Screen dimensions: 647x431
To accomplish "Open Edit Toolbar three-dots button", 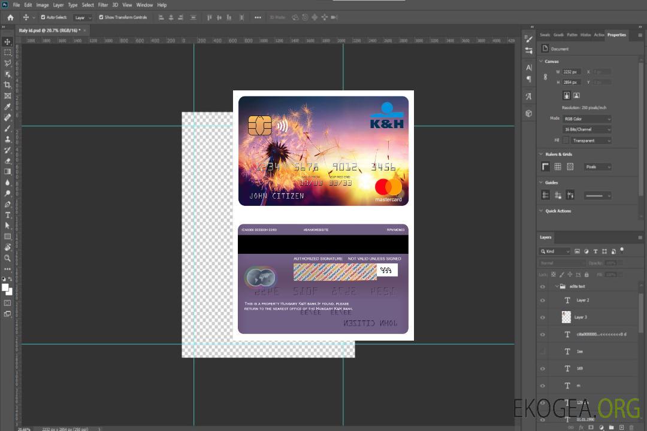I will [x=7, y=269].
